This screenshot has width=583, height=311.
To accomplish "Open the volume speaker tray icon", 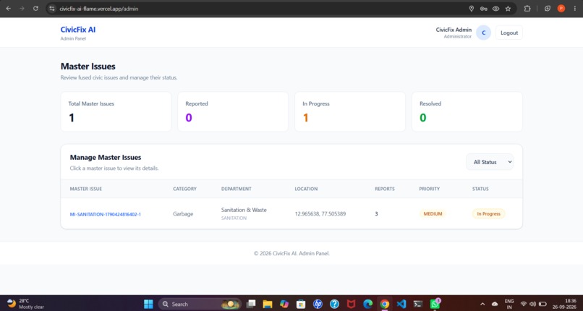I will pyautogui.click(x=533, y=304).
